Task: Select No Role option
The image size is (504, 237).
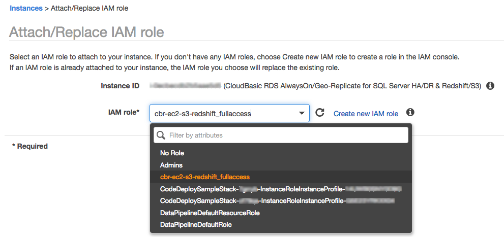Action: [x=281, y=153]
